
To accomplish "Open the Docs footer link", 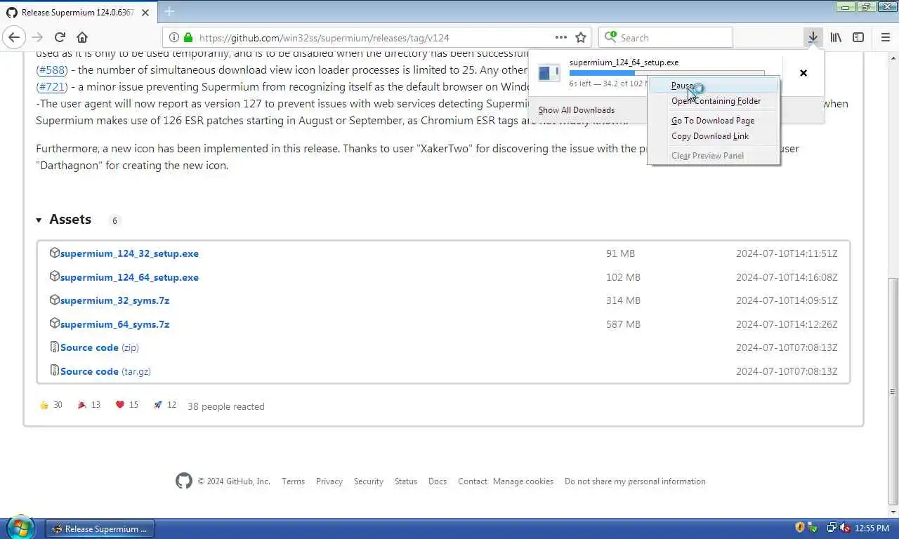I will pos(438,481).
